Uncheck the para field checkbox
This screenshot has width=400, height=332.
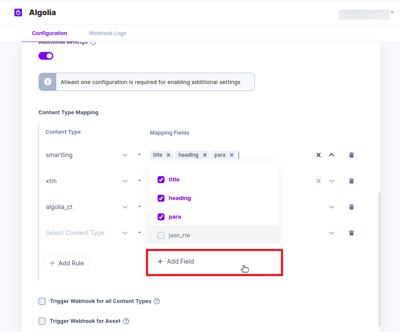(x=161, y=217)
